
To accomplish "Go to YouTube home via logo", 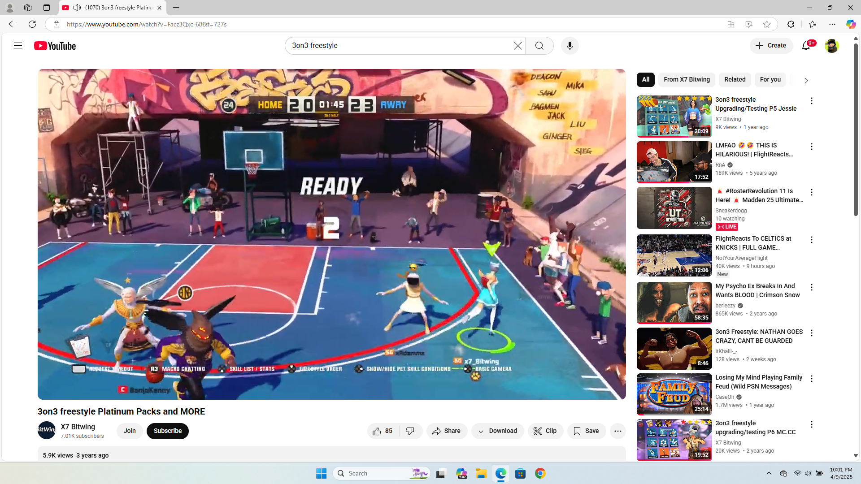I will point(55,46).
